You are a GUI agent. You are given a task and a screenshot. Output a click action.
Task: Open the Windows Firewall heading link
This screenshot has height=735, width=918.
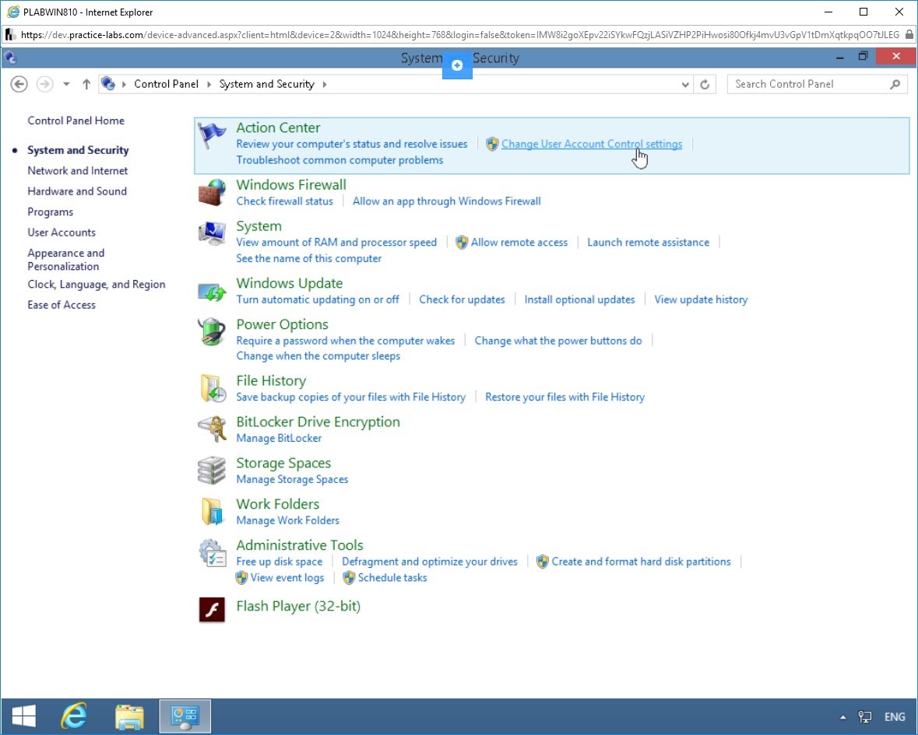coord(291,185)
